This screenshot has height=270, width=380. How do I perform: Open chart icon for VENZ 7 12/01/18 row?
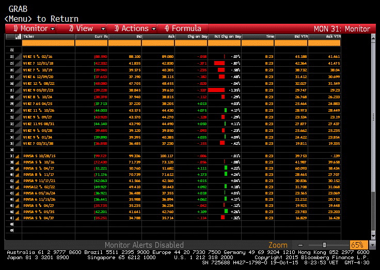point(18,64)
